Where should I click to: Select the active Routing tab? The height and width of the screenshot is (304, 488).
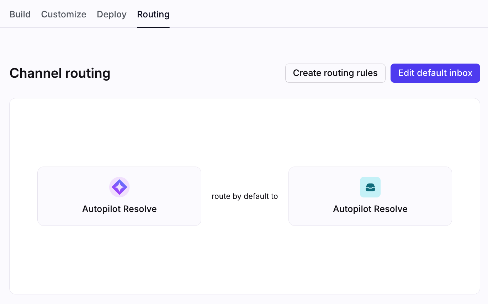[153, 14]
